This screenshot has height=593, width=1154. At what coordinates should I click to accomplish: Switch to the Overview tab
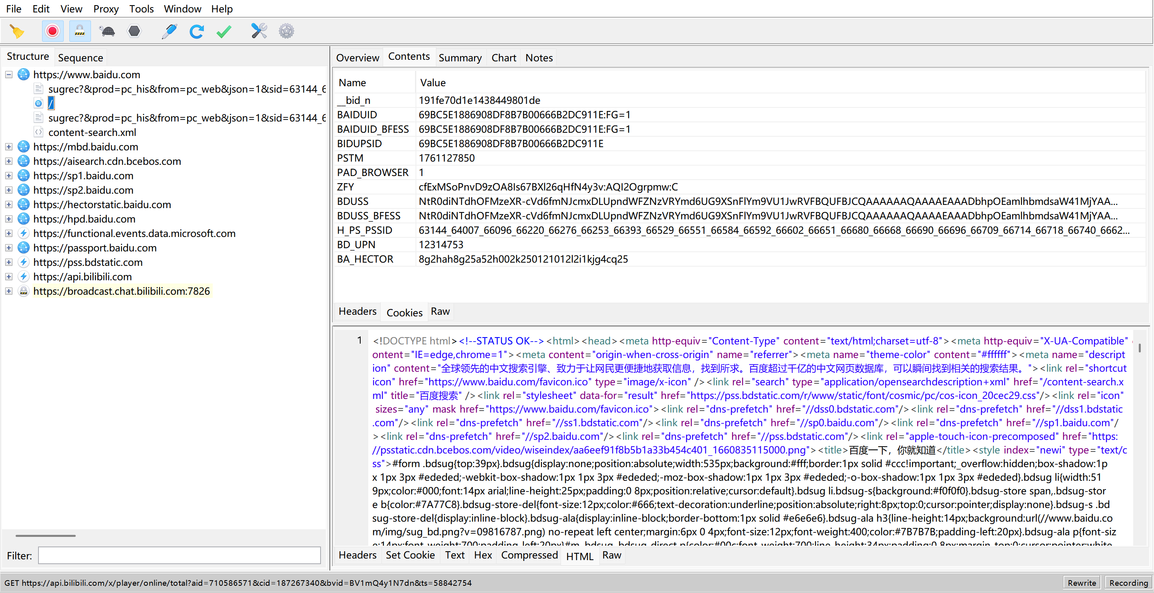(x=357, y=58)
